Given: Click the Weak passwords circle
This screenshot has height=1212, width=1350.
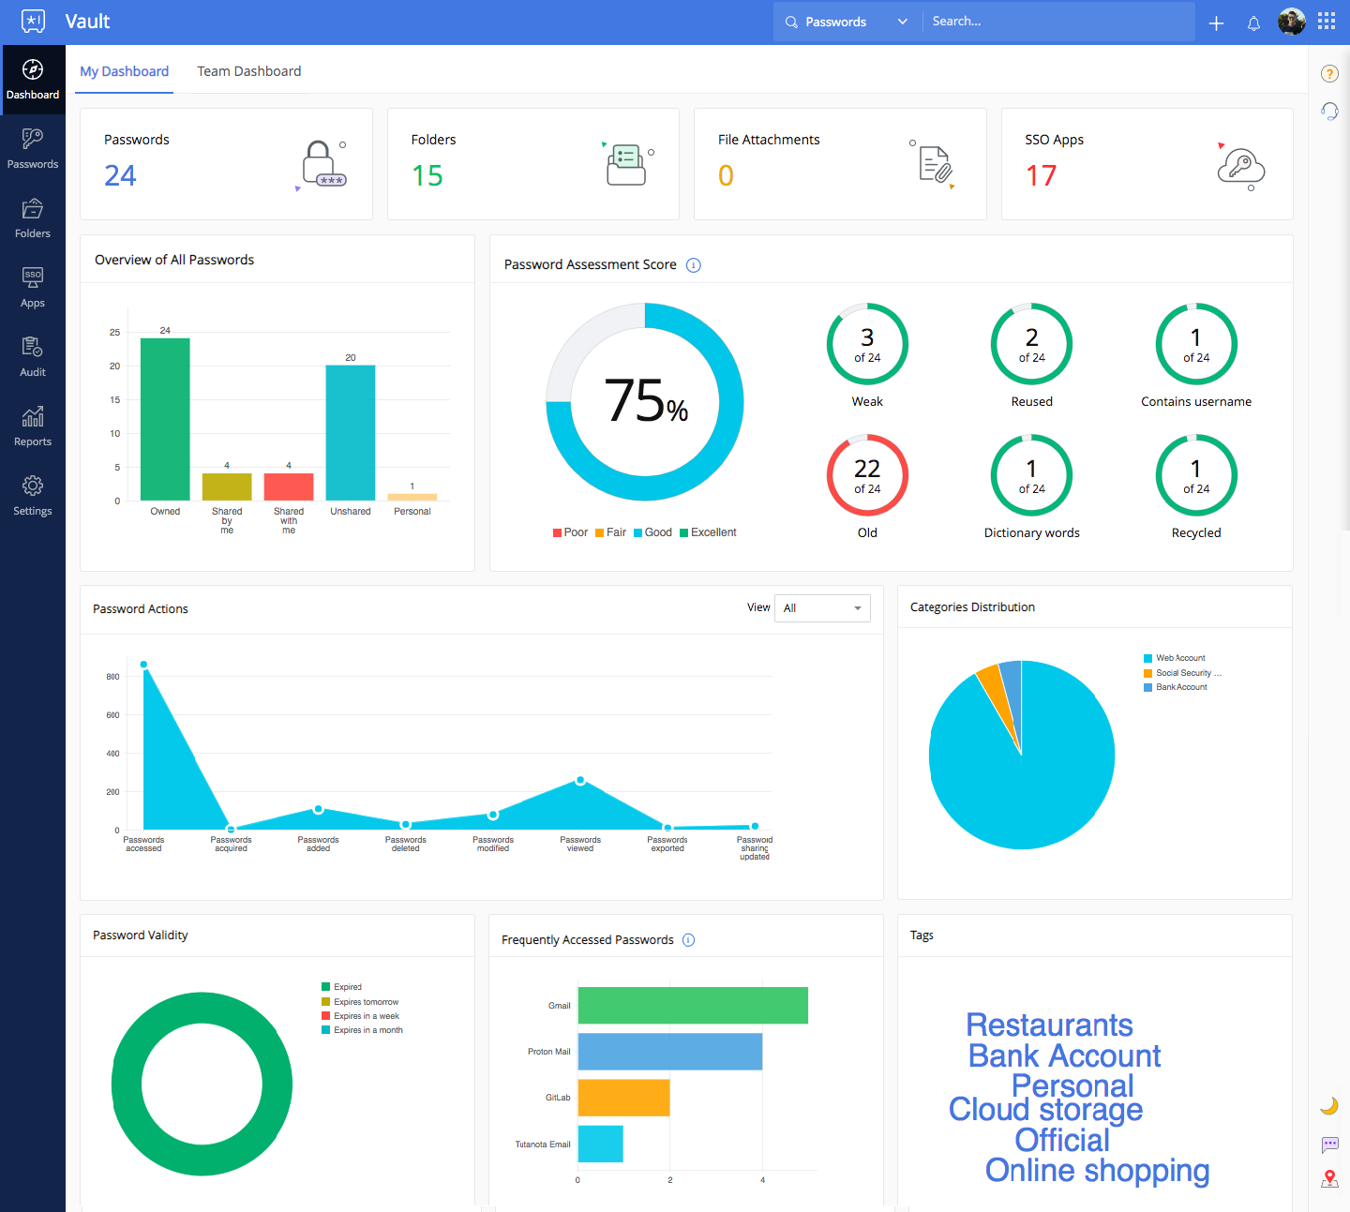Looking at the screenshot, I should point(867,344).
